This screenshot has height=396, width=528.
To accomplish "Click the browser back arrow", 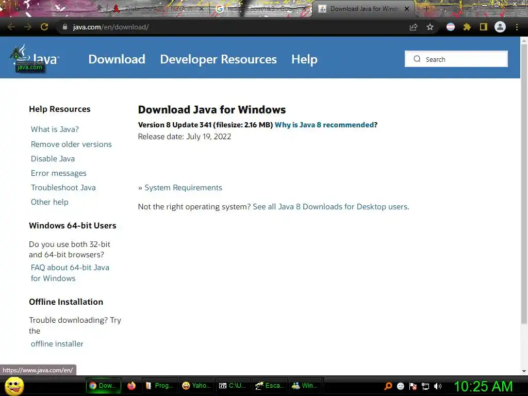I will click(x=11, y=27).
